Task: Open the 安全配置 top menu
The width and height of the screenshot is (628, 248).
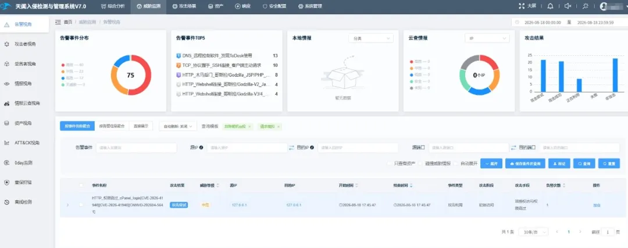Action: click(274, 6)
